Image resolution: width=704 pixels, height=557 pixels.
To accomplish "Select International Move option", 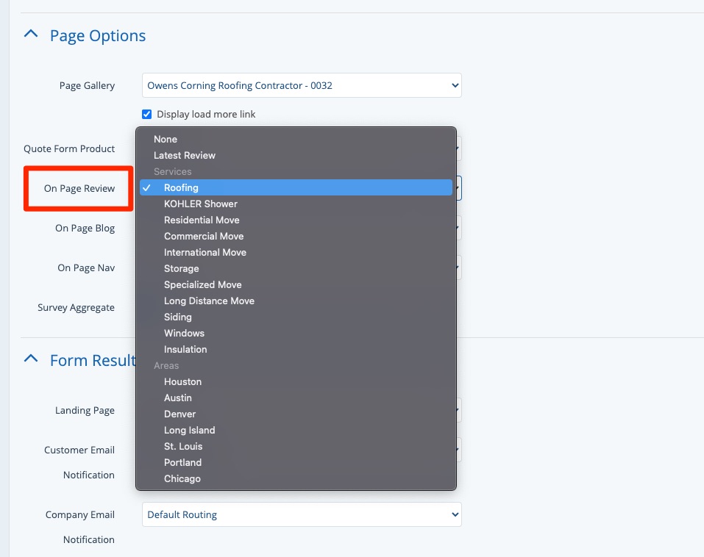I will (205, 252).
